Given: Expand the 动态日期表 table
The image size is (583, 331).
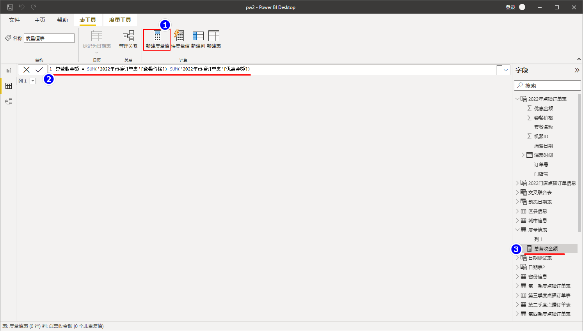Looking at the screenshot, I should point(517,202).
